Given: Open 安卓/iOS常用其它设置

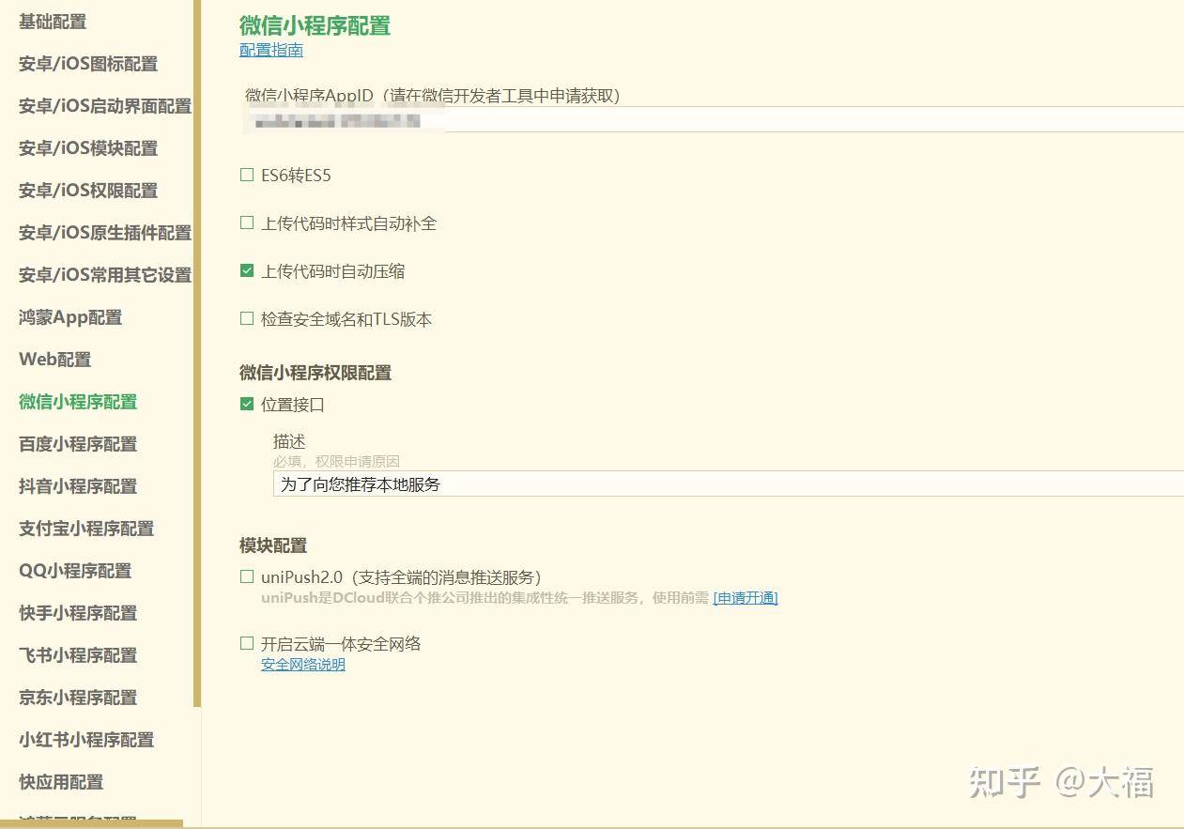Looking at the screenshot, I should coord(105,275).
